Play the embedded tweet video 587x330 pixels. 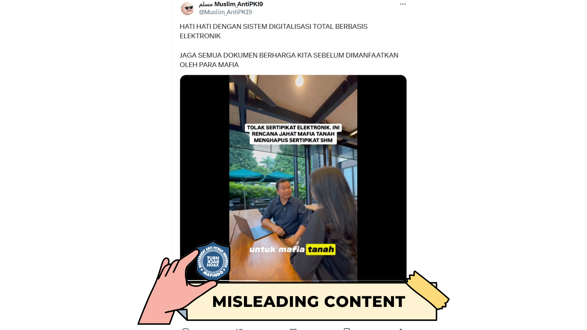pos(293,178)
